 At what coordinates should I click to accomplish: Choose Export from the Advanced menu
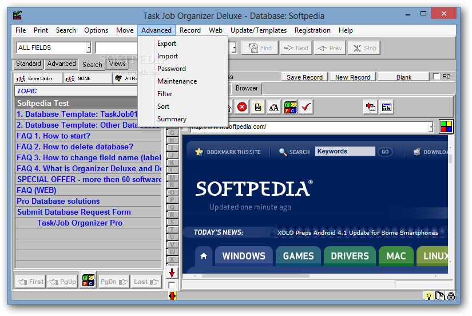pyautogui.click(x=166, y=44)
